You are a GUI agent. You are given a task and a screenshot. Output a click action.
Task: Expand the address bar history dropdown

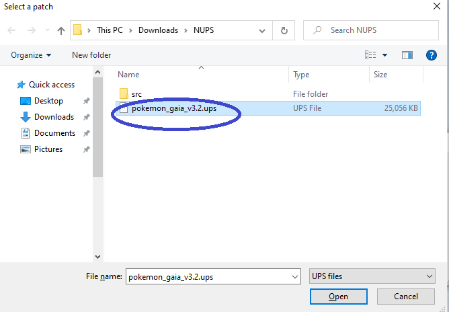tap(264, 30)
